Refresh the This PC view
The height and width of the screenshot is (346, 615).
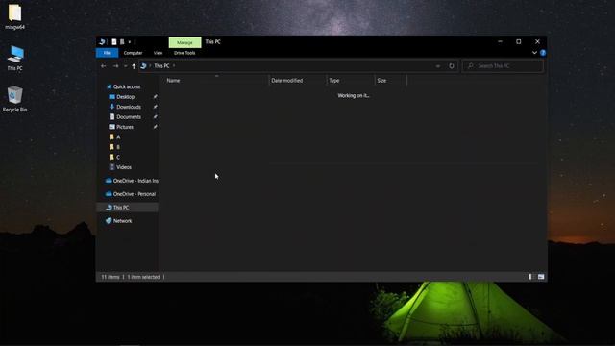(x=452, y=66)
